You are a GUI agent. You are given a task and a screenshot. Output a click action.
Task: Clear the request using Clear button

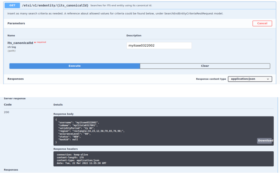click(x=205, y=66)
